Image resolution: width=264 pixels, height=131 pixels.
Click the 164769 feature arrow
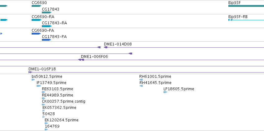point(46,129)
